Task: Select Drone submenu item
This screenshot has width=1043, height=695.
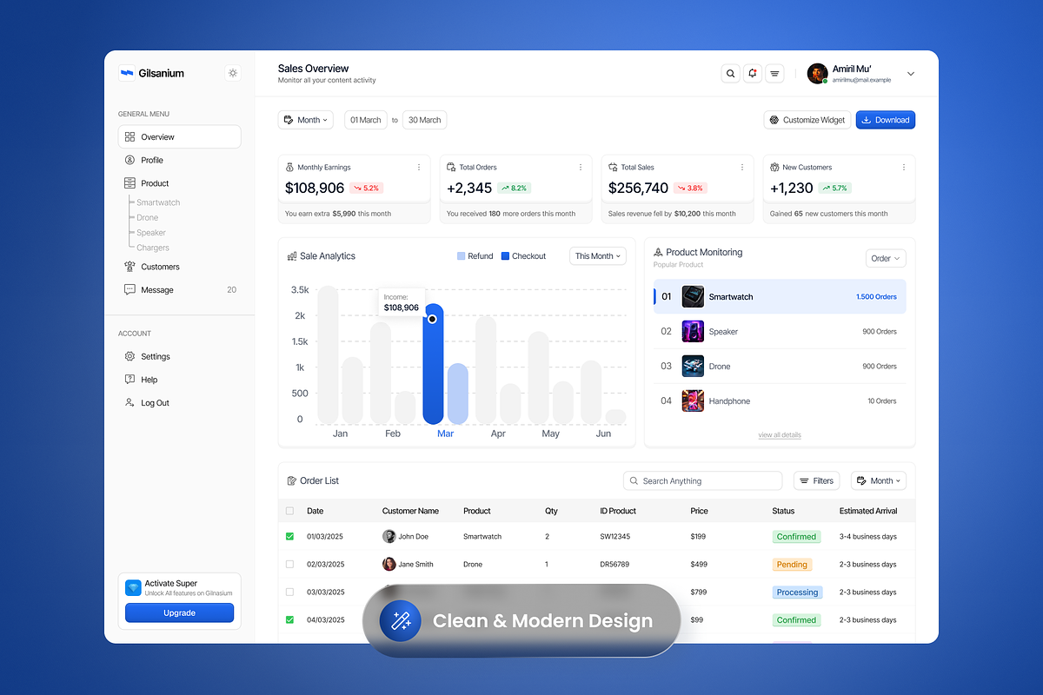Action: 147,217
